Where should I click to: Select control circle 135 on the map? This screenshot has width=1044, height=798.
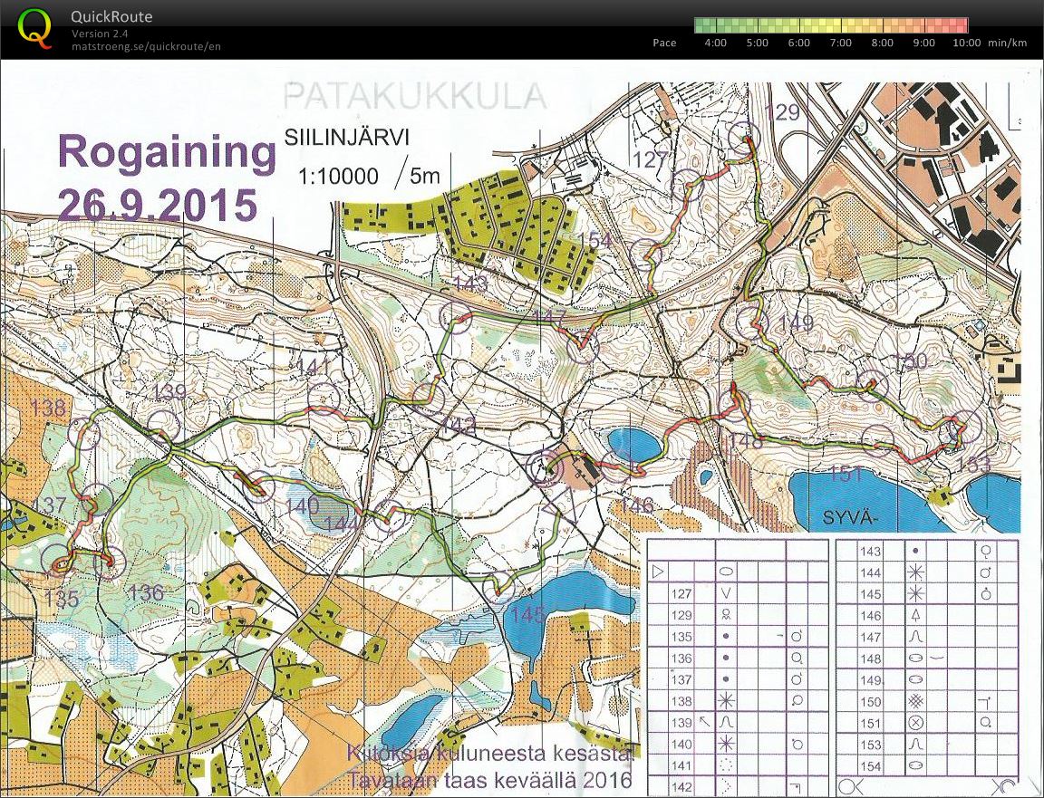click(x=56, y=563)
